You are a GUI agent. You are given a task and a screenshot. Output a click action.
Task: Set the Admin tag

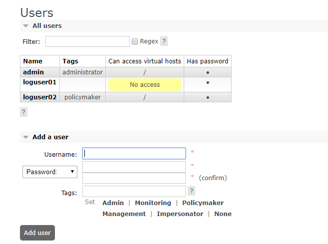tap(113, 203)
